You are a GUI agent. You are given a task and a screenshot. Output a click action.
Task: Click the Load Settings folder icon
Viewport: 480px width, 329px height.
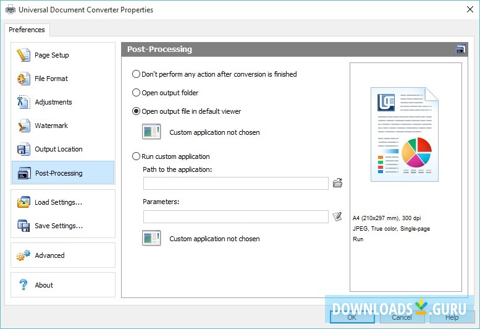(23, 202)
